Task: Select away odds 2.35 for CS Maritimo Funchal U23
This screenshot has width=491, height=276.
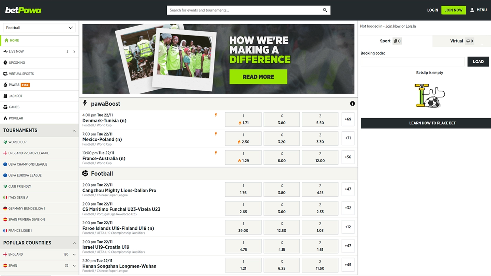Action: [x=320, y=208]
